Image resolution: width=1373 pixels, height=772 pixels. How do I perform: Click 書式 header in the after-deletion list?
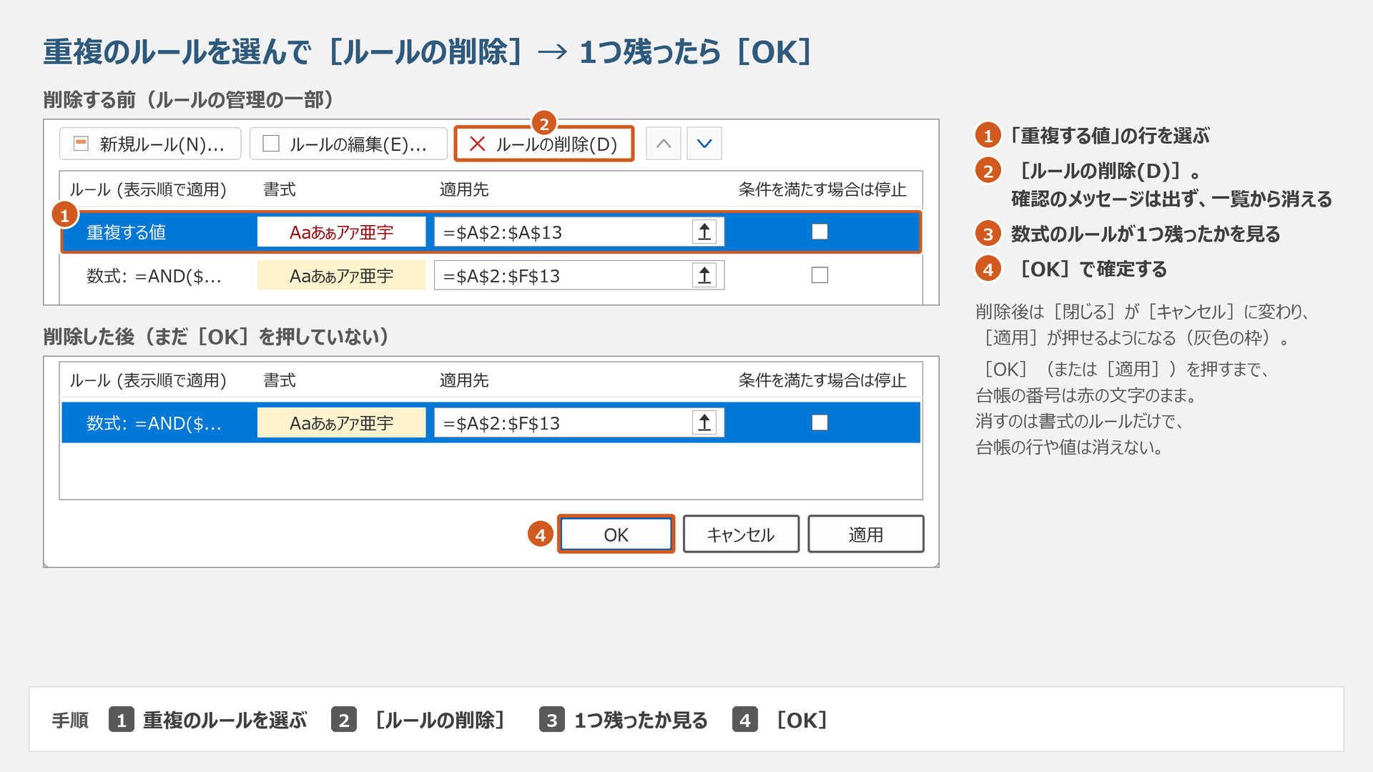pyautogui.click(x=279, y=380)
